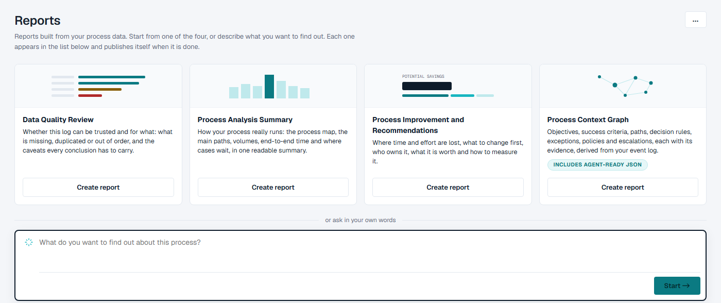Click the Process Improvement and Recommendations title
The width and height of the screenshot is (721, 303).
pyautogui.click(x=418, y=125)
